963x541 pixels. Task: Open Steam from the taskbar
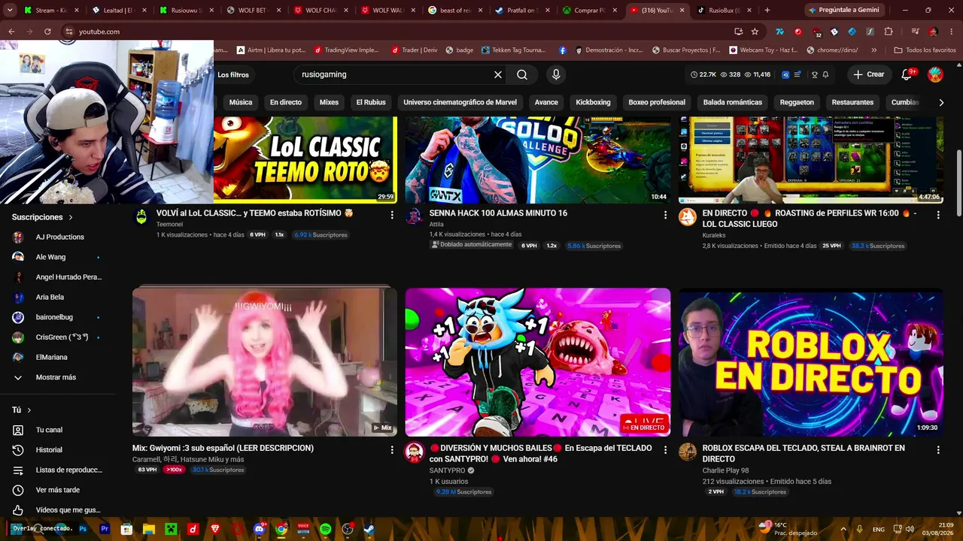(x=369, y=529)
